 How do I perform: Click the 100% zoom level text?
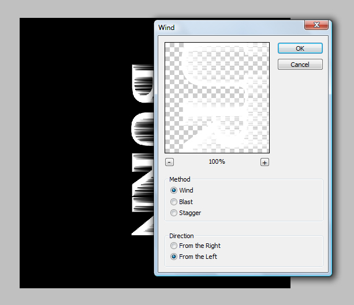coord(217,161)
